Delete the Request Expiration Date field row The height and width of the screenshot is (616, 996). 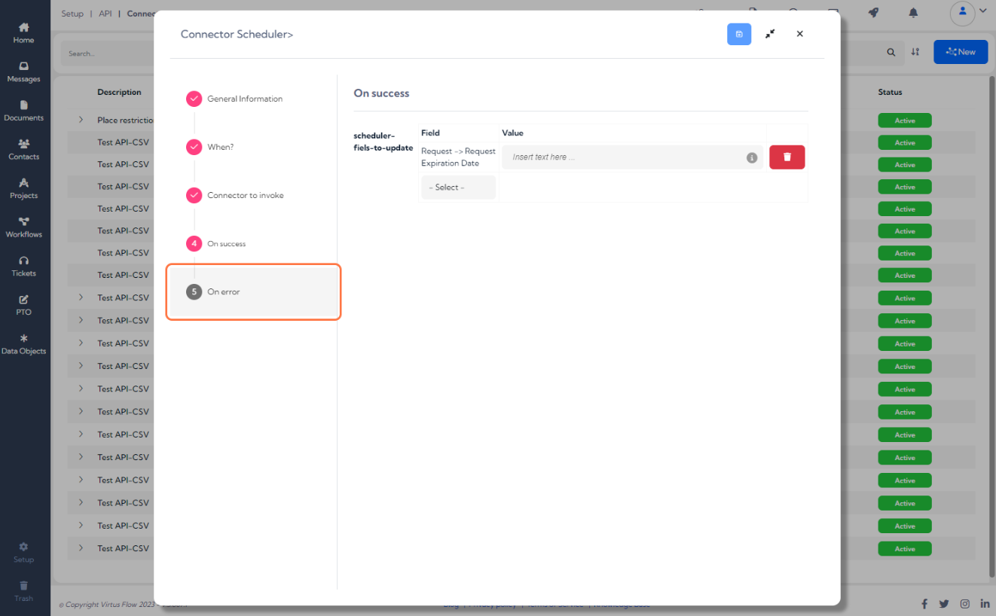click(x=787, y=157)
